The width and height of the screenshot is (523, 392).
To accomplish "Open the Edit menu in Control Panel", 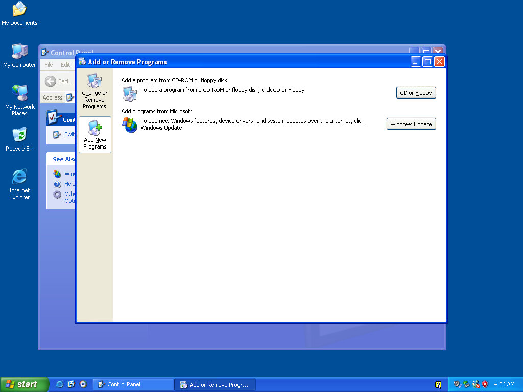I will [x=65, y=65].
